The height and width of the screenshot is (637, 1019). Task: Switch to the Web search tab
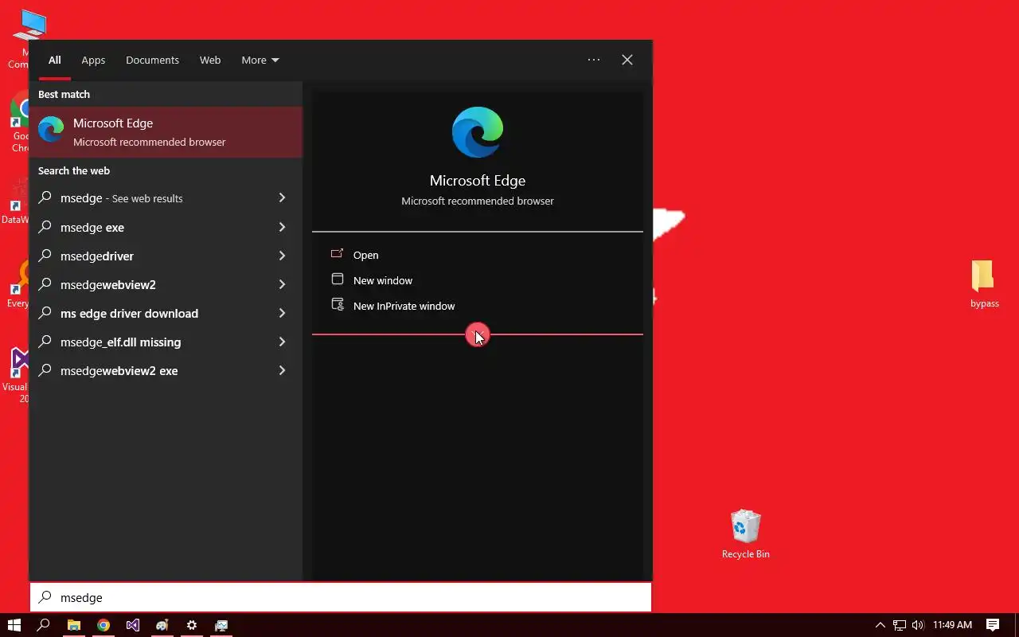pos(210,60)
